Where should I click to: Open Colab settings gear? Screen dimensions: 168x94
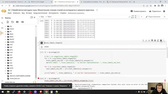pos(164,11)
